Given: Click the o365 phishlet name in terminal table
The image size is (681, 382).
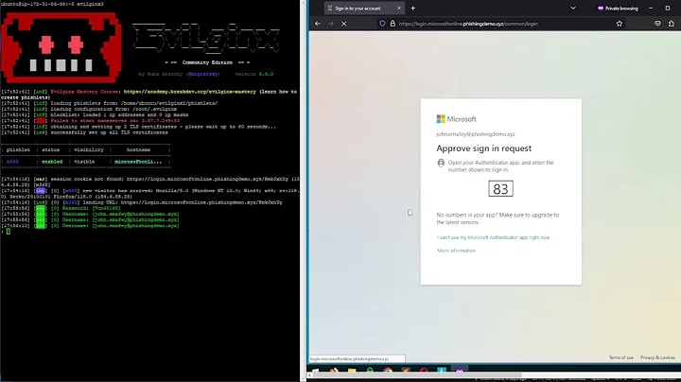Looking at the screenshot, I should point(12,162).
